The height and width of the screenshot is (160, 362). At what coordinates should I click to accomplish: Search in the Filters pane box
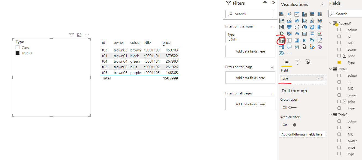pyautogui.click(x=250, y=14)
